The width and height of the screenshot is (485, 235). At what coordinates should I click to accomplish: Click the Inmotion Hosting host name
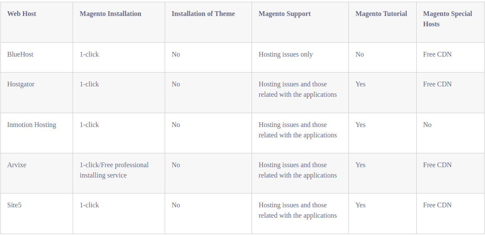coord(32,125)
